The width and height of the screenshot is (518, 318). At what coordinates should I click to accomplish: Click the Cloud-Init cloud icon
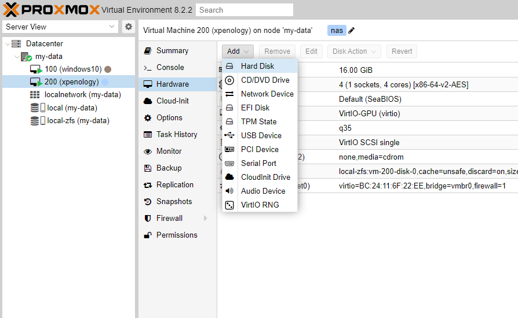pyautogui.click(x=148, y=101)
